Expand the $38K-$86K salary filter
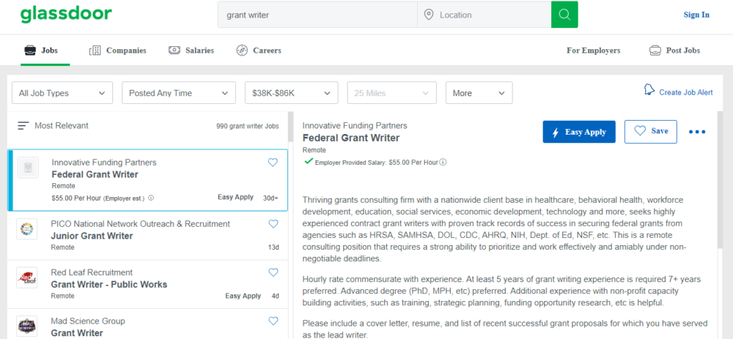 (x=292, y=93)
